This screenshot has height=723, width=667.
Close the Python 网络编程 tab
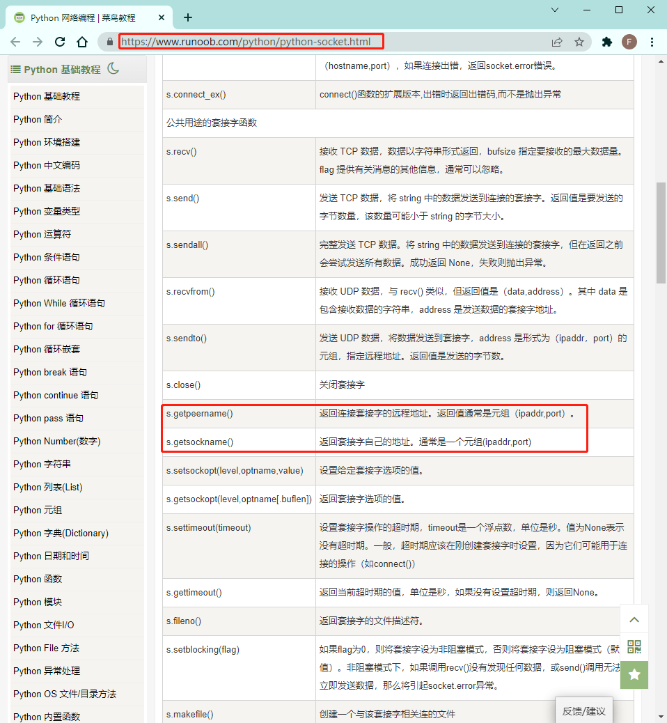(x=162, y=17)
